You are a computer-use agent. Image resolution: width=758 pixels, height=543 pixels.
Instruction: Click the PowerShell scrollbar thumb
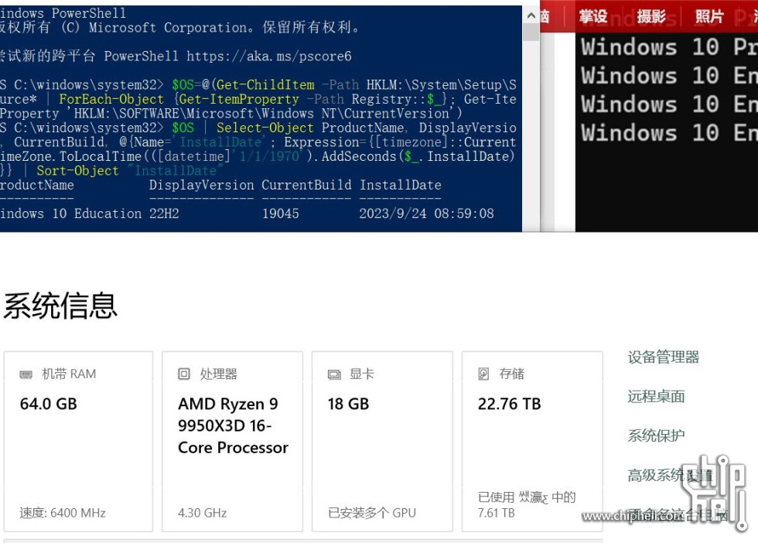pos(531,32)
